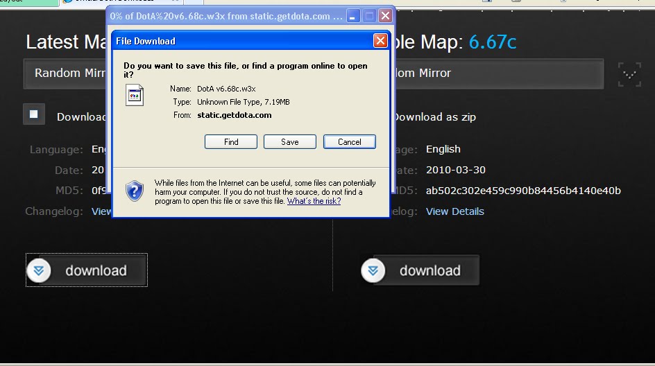Screen dimensions: 655x366
Task: Toggle the left Download as zip checkbox
Action: point(34,114)
